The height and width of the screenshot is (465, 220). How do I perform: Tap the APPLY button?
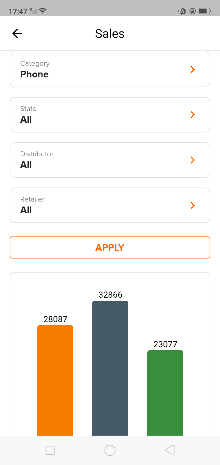coord(110,247)
